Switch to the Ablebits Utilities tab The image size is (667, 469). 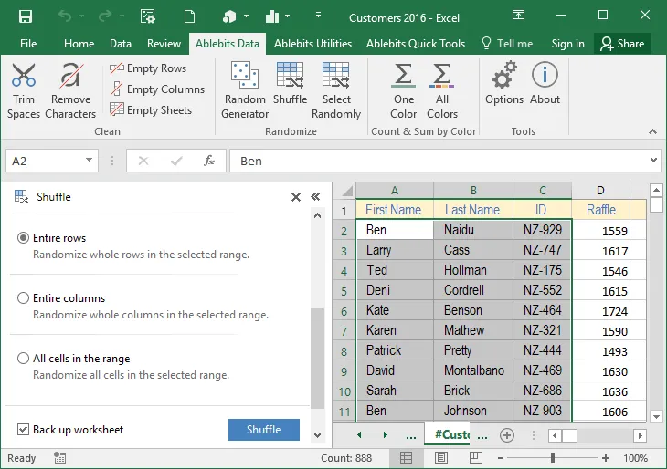coord(312,44)
